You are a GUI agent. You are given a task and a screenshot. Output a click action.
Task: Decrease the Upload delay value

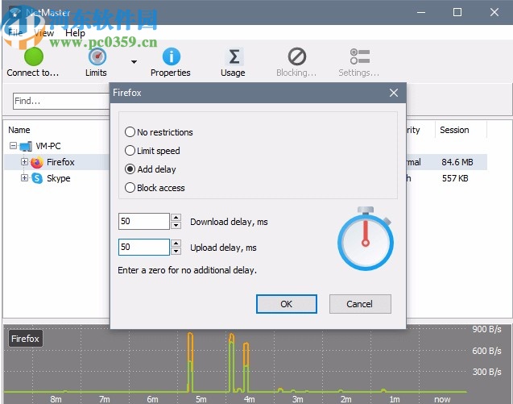click(x=176, y=252)
